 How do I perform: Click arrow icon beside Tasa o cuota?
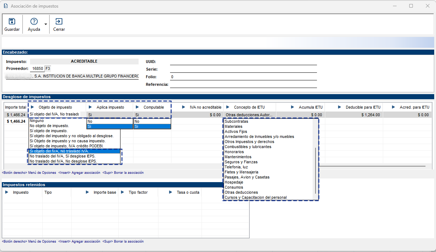click(x=171, y=192)
